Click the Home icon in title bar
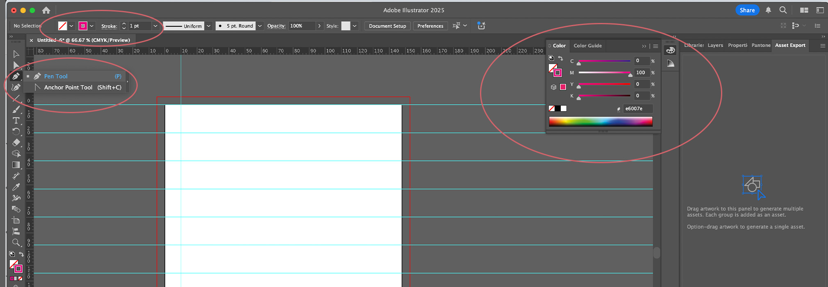The image size is (828, 287). click(x=46, y=10)
